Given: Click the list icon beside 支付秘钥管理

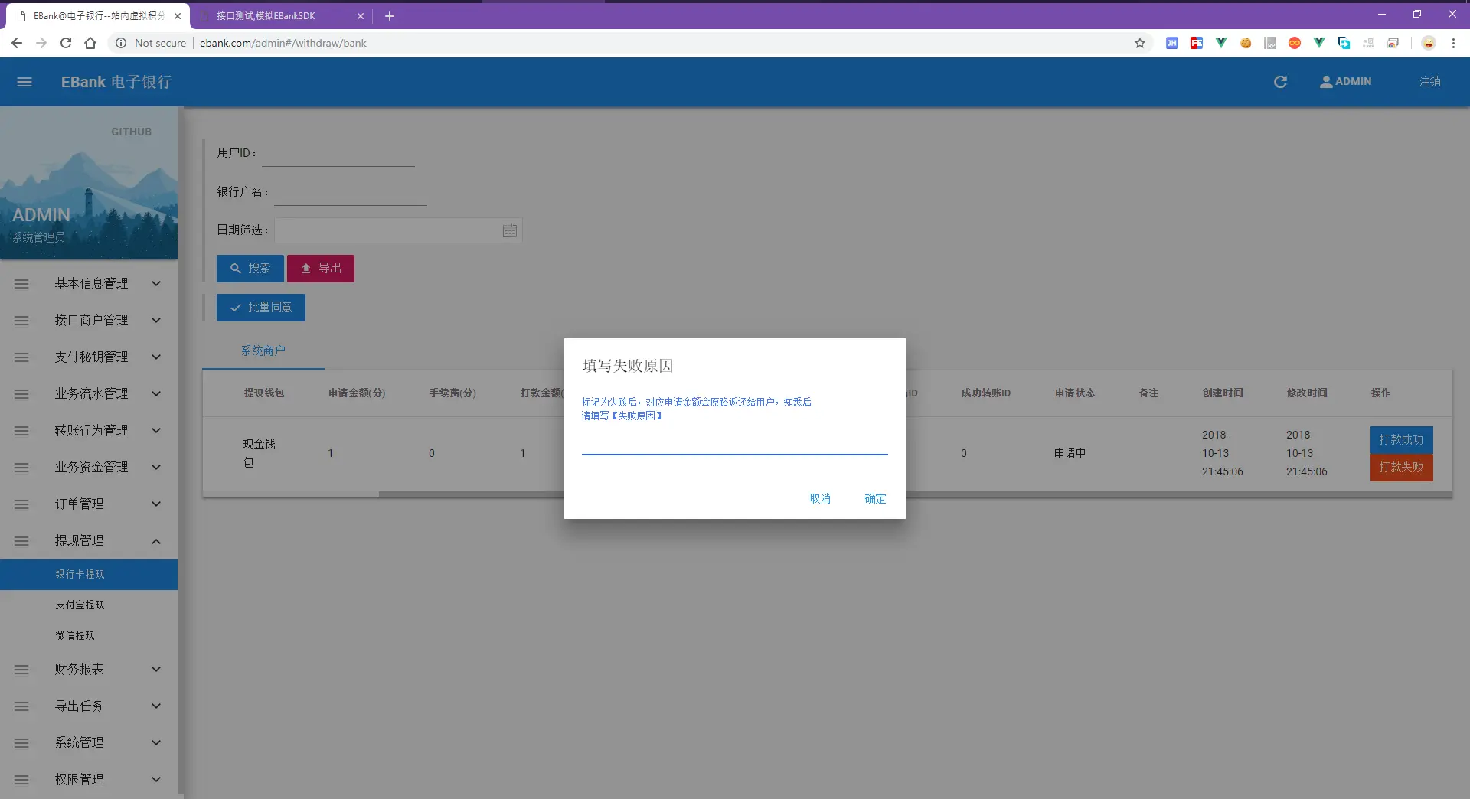Looking at the screenshot, I should (x=21, y=357).
